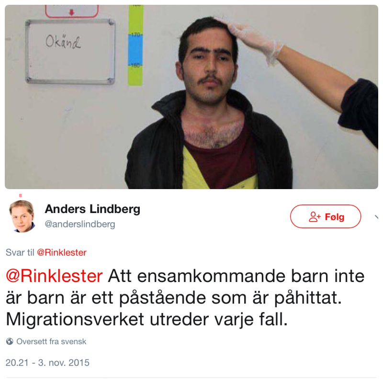Click the @anderslindberg handle
The height and width of the screenshot is (383, 383).
click(x=80, y=224)
